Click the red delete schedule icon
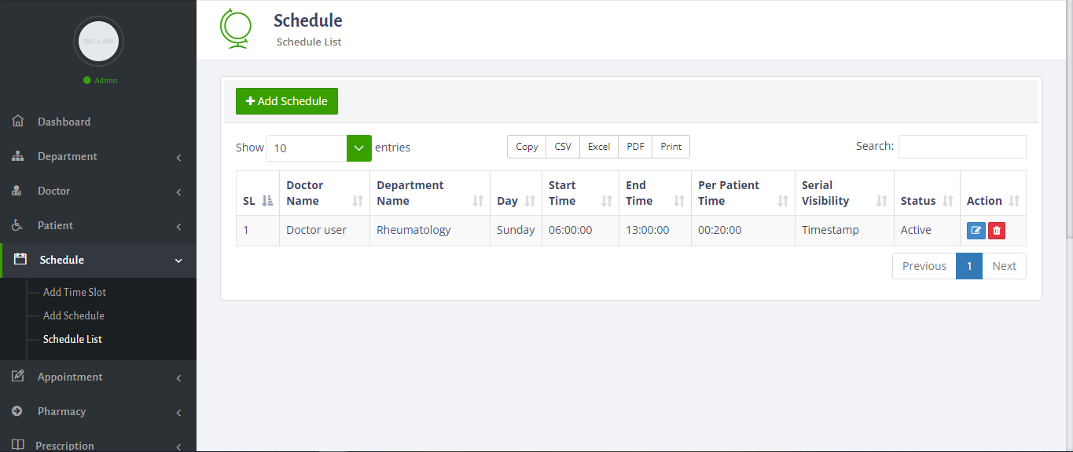The width and height of the screenshot is (1073, 452). tap(997, 231)
